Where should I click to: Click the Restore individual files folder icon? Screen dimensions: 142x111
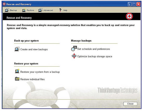[x=17, y=79]
